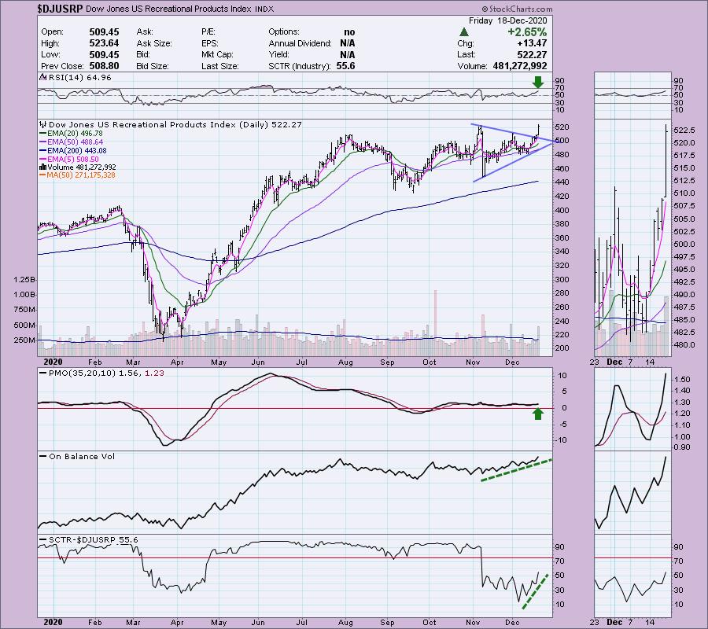Click the INDX exchange label in header

[x=264, y=9]
